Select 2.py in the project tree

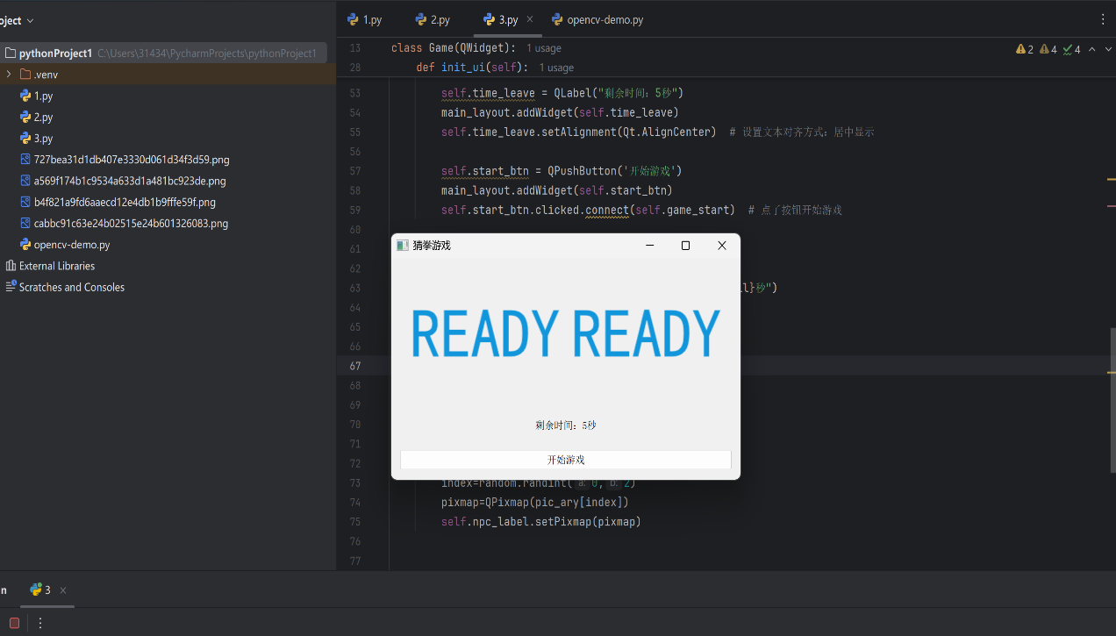point(43,118)
